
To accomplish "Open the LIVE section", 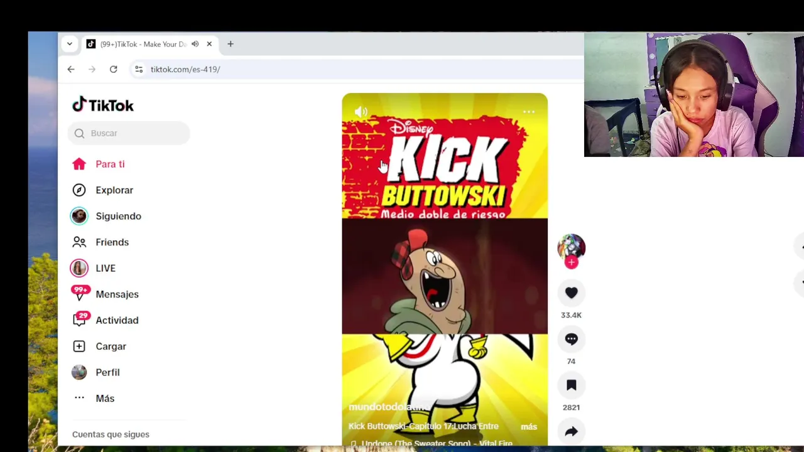I will (106, 268).
